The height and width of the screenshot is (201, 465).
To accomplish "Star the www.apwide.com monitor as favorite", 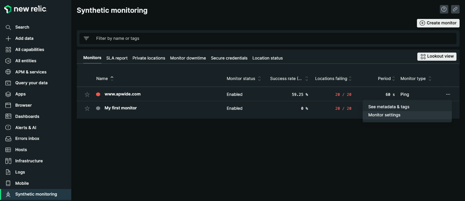I will pos(87,94).
